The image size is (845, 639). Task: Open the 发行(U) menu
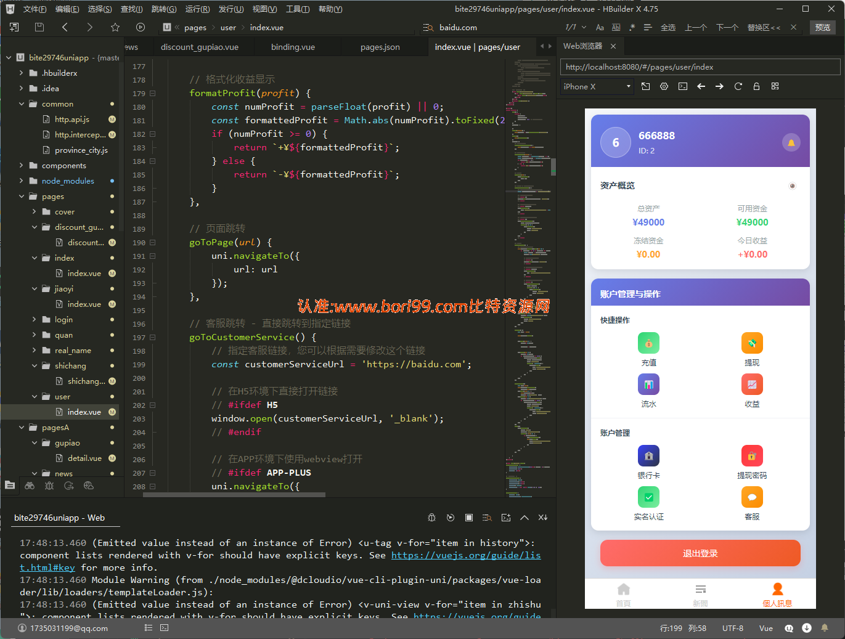click(x=231, y=9)
